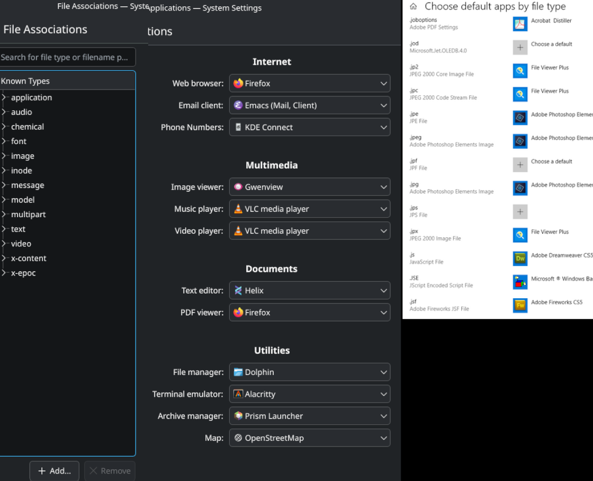Select the text entry in Known Types
The height and width of the screenshot is (481, 593).
[x=18, y=229]
